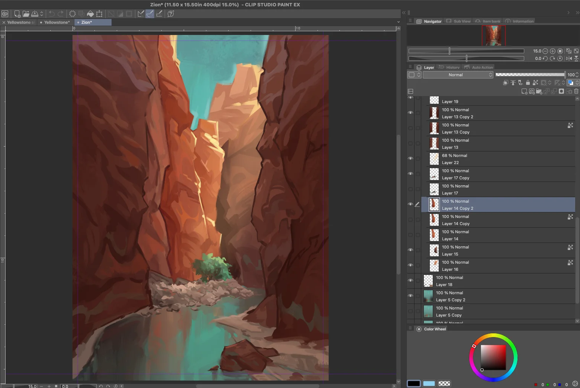Flip canvas vertically in Navigator
The height and width of the screenshot is (388, 580).
click(576, 58)
